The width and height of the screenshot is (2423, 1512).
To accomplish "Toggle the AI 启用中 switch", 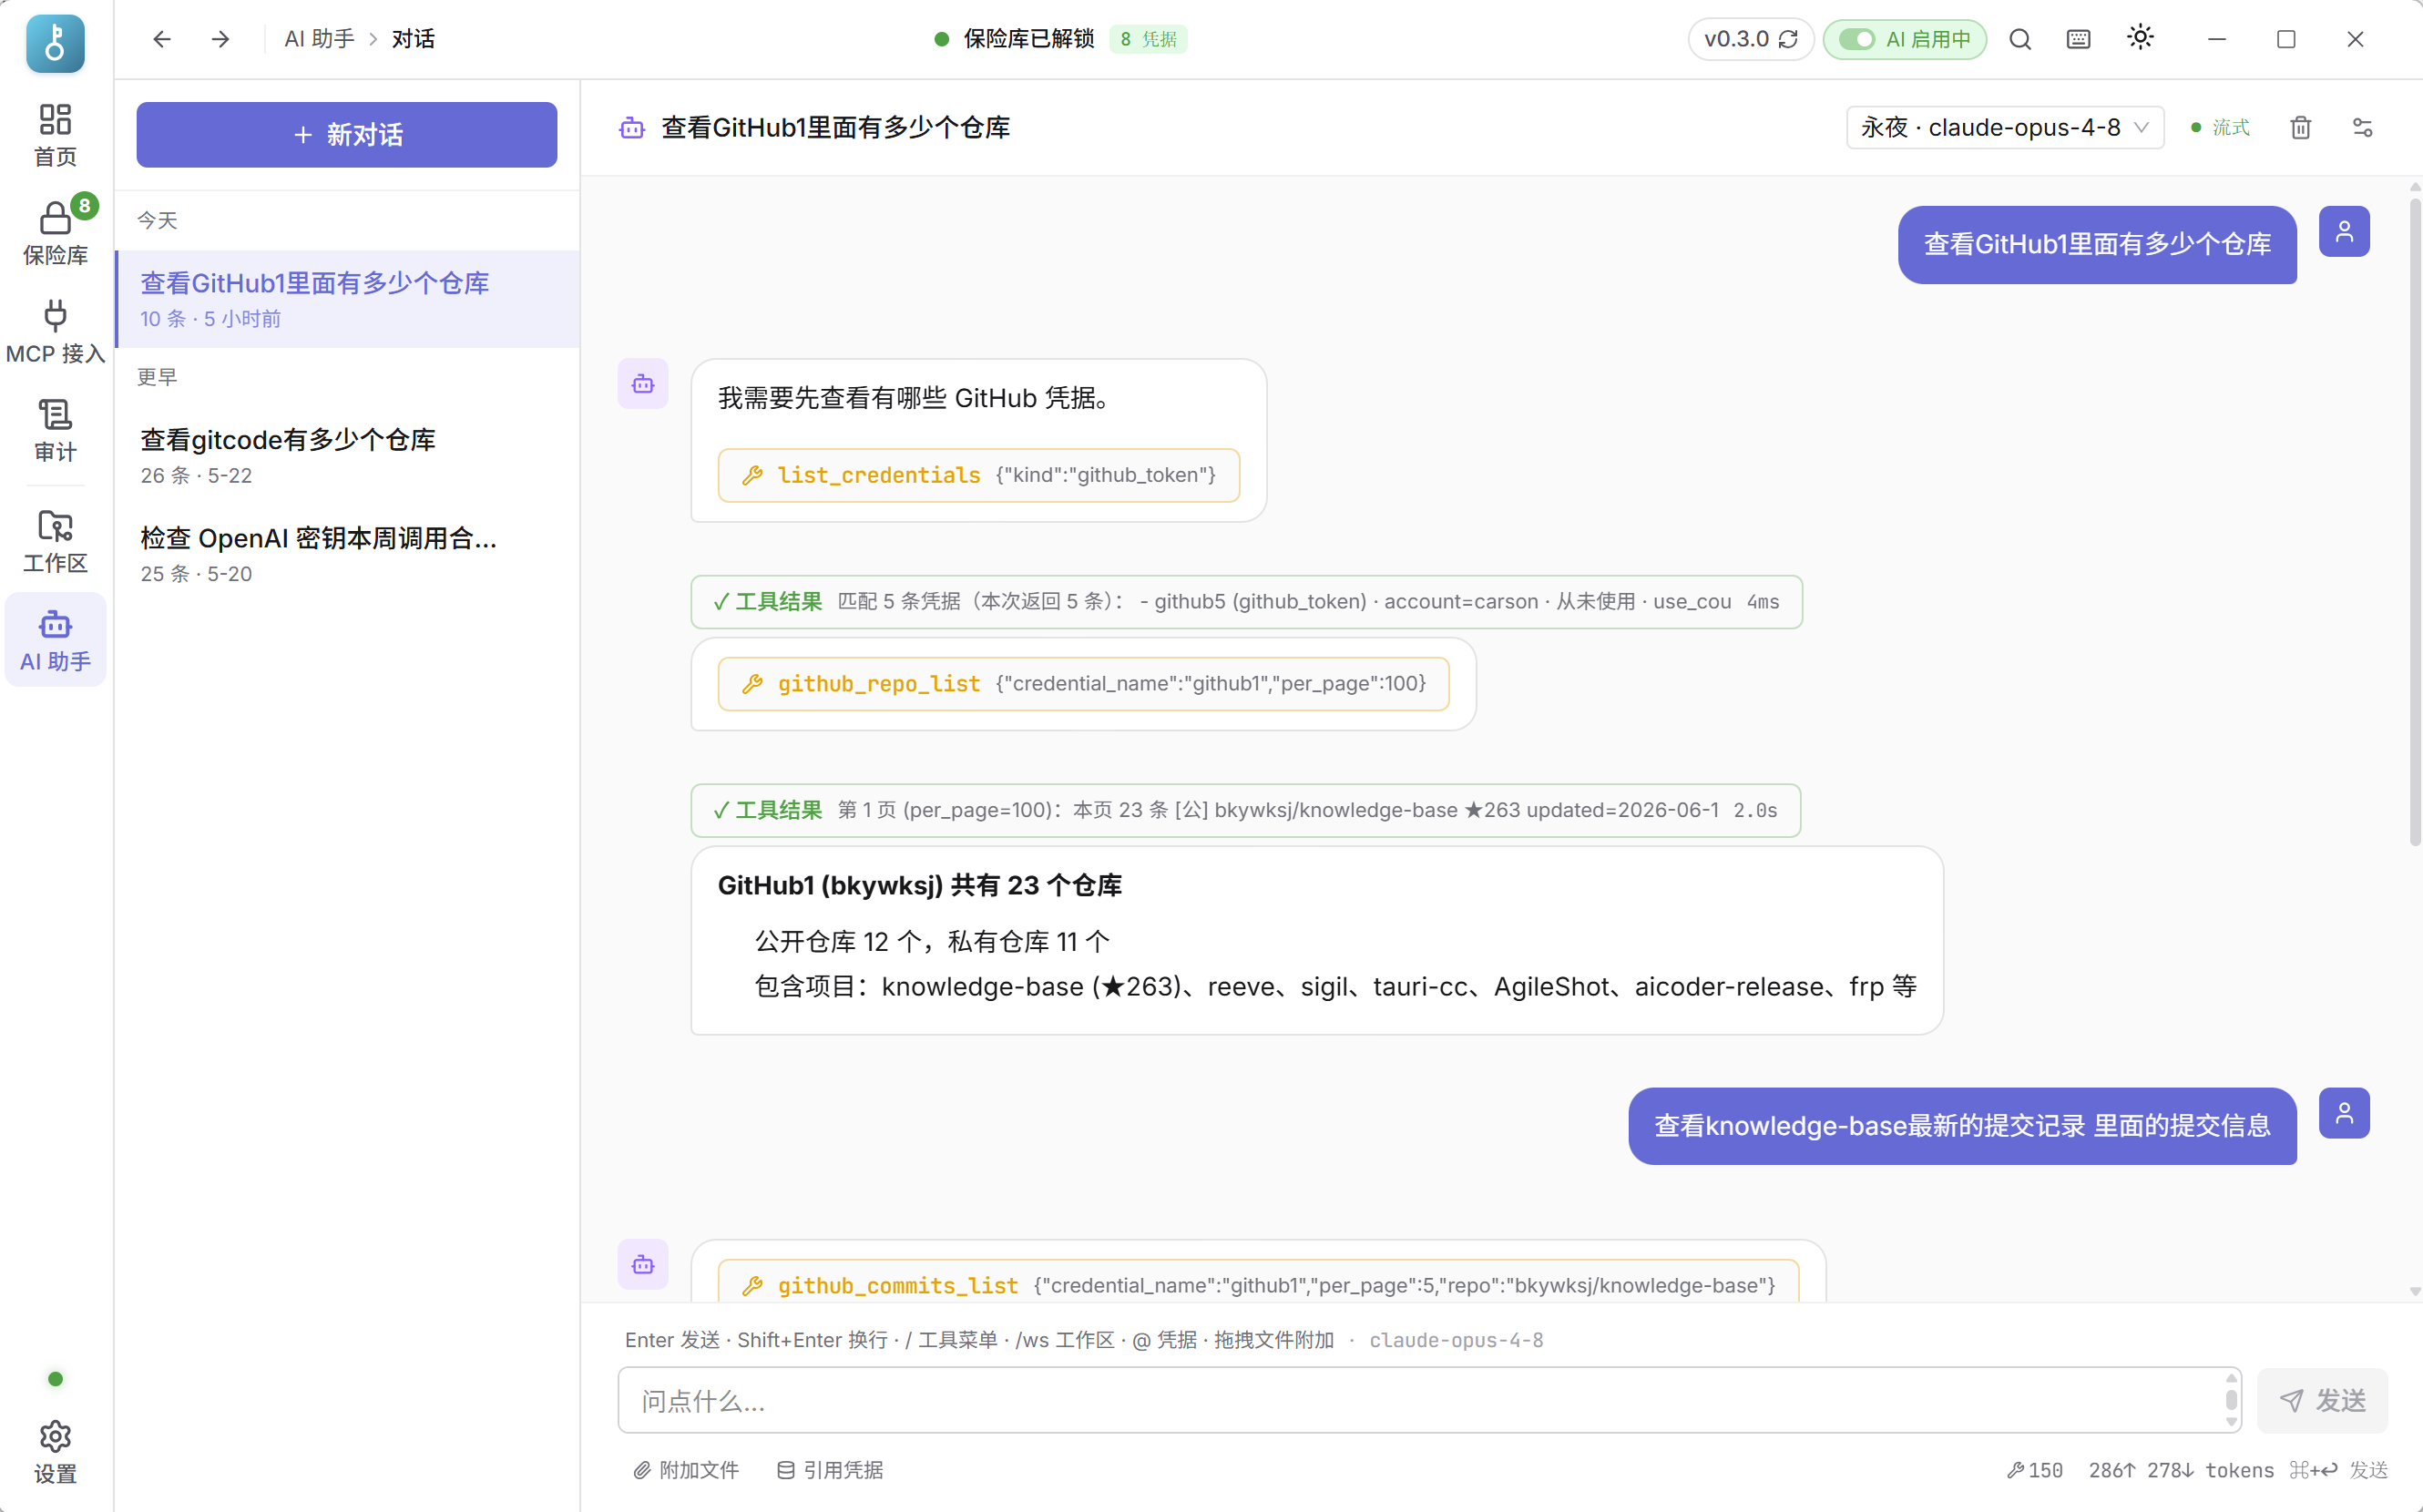I will point(1857,39).
